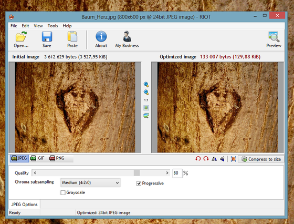This screenshot has width=294, height=224.
Task: Switch the output format to PNG
Action: tap(57, 158)
